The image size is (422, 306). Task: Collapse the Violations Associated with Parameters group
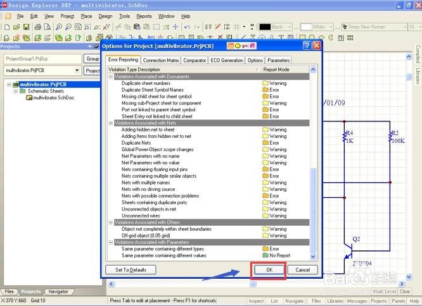[111, 242]
